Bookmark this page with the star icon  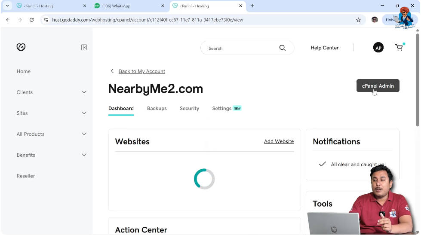358,20
